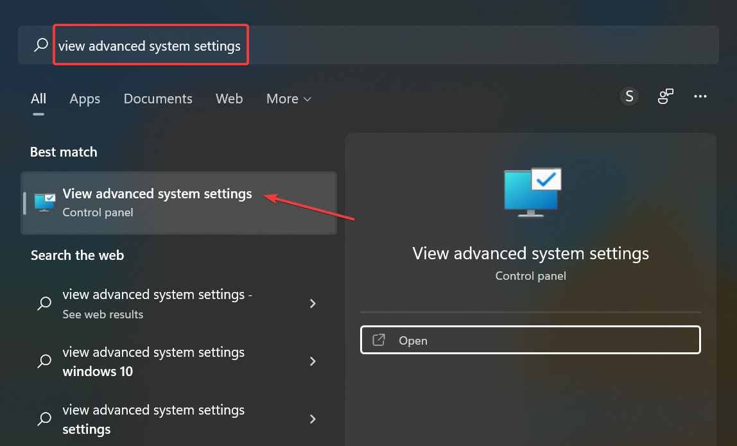This screenshot has width=737, height=446.
Task: Click the large monitor icon in the preview pane
Action: point(532,193)
